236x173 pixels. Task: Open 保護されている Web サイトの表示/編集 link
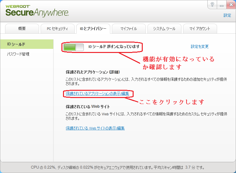tap(95, 128)
